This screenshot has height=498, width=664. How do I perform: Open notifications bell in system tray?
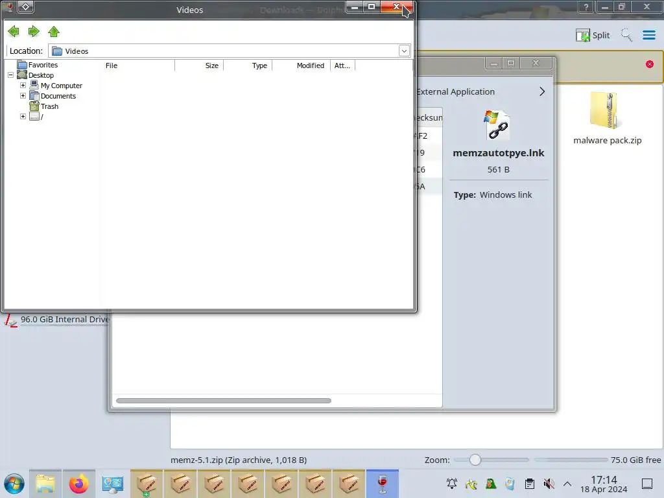pos(452,484)
